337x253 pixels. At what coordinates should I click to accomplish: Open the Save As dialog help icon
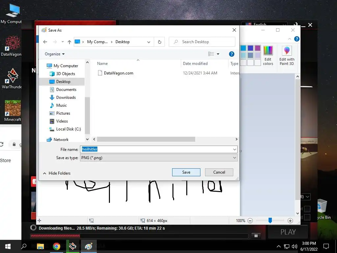click(231, 54)
